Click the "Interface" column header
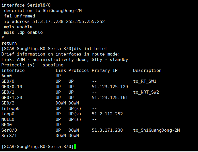This screenshot has height=152, width=198. tap(13, 70)
